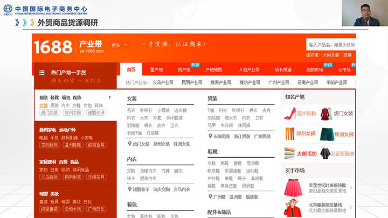Expand the 服装 鞋靴 箱包 配饰 category arrow
Image resolution: width=388 pixels, height=218 pixels.
(110, 97)
